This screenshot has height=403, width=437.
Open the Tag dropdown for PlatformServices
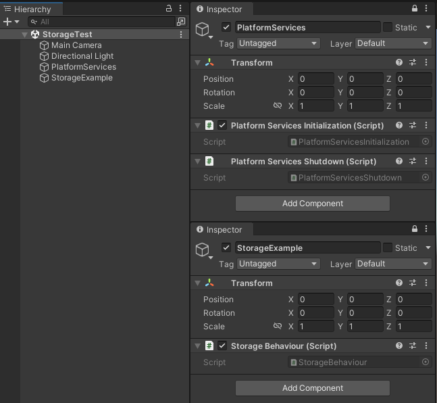tap(278, 43)
